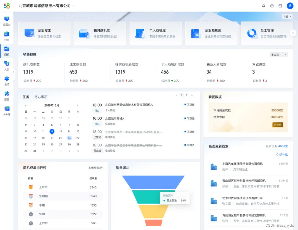Go to next month in calendar
The width and height of the screenshot is (298, 230).
(x=77, y=105)
